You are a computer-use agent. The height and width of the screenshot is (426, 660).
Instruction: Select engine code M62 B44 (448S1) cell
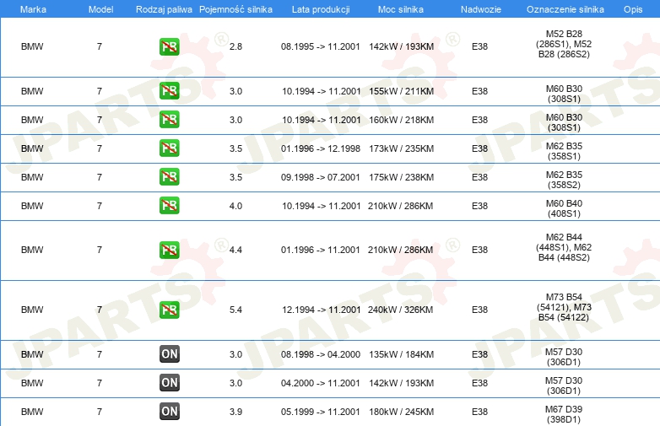(564, 247)
